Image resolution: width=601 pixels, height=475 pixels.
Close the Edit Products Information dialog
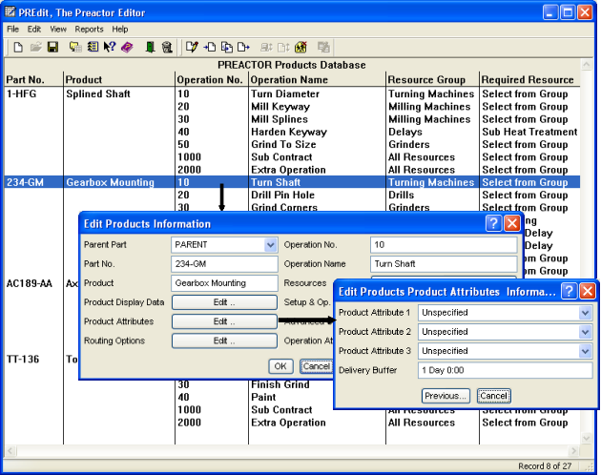(x=512, y=223)
